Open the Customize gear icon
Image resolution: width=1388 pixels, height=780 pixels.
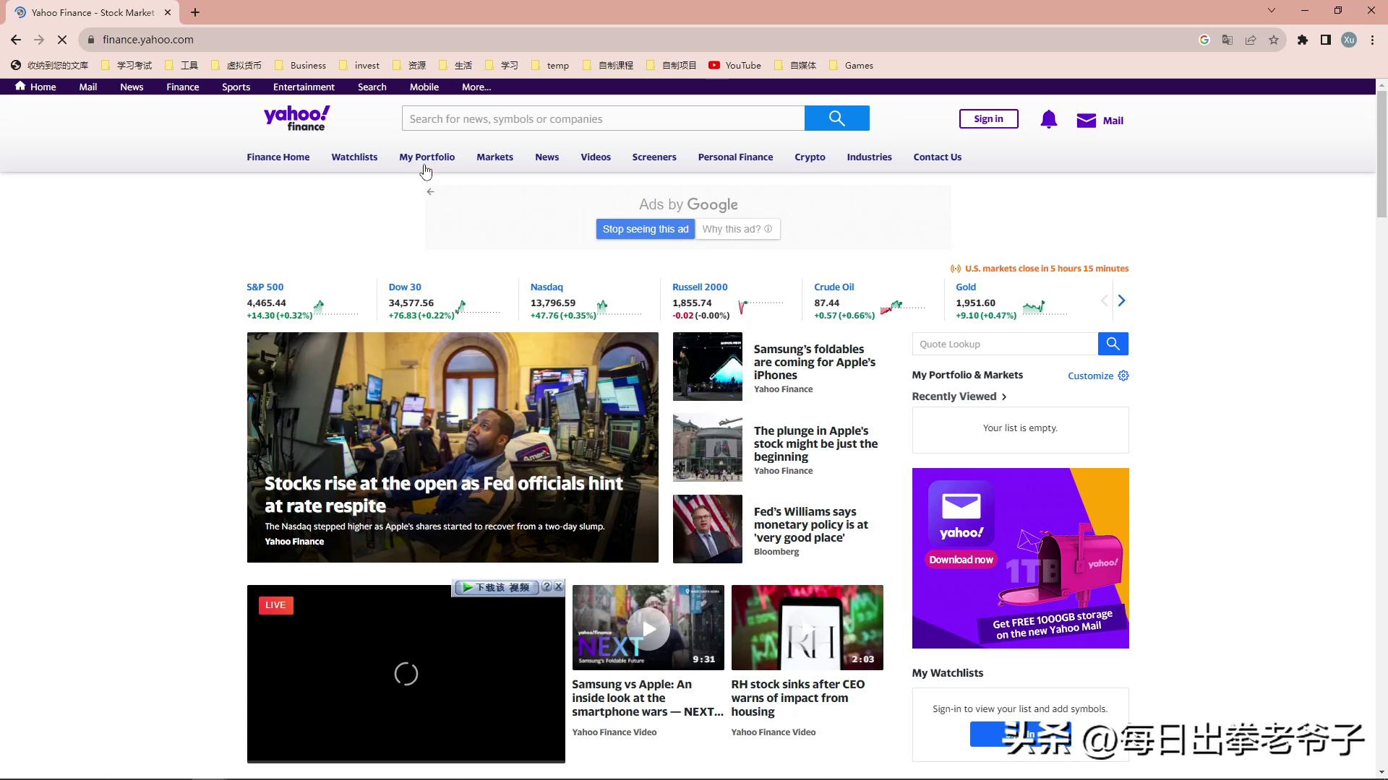[1123, 376]
